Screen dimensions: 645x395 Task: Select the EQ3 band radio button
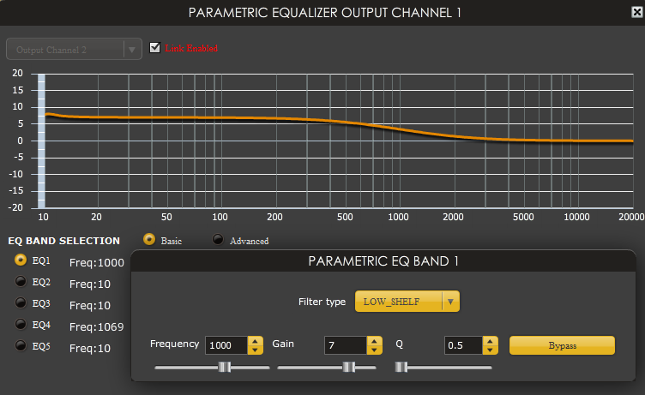coord(21,303)
